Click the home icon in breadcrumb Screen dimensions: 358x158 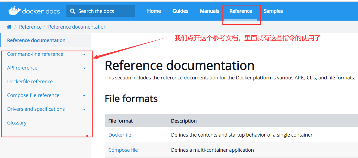(x=9, y=27)
